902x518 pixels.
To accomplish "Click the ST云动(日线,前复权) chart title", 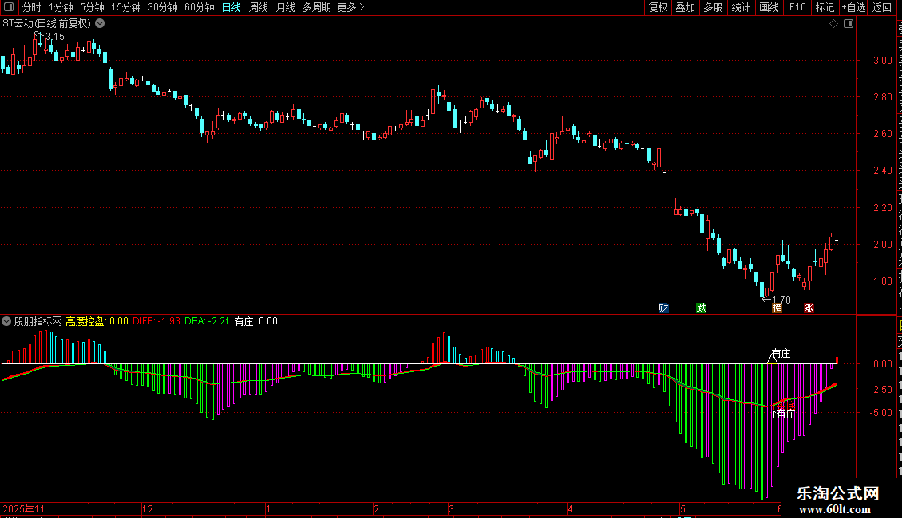I will click(46, 23).
